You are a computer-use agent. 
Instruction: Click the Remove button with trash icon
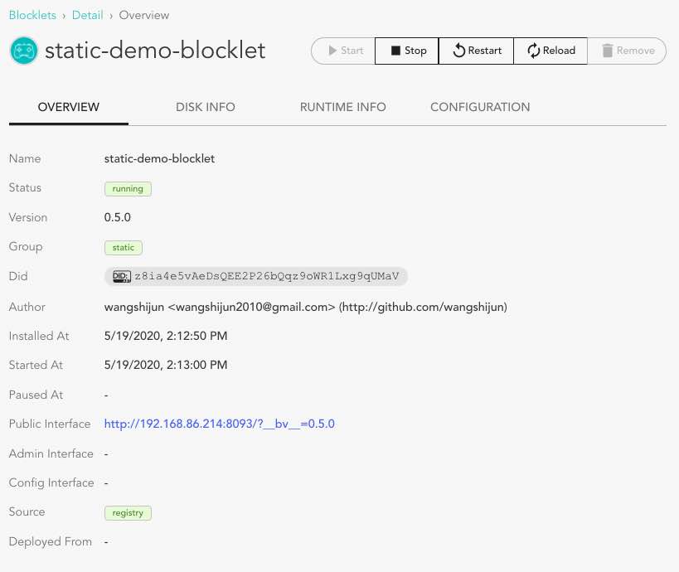(x=627, y=51)
